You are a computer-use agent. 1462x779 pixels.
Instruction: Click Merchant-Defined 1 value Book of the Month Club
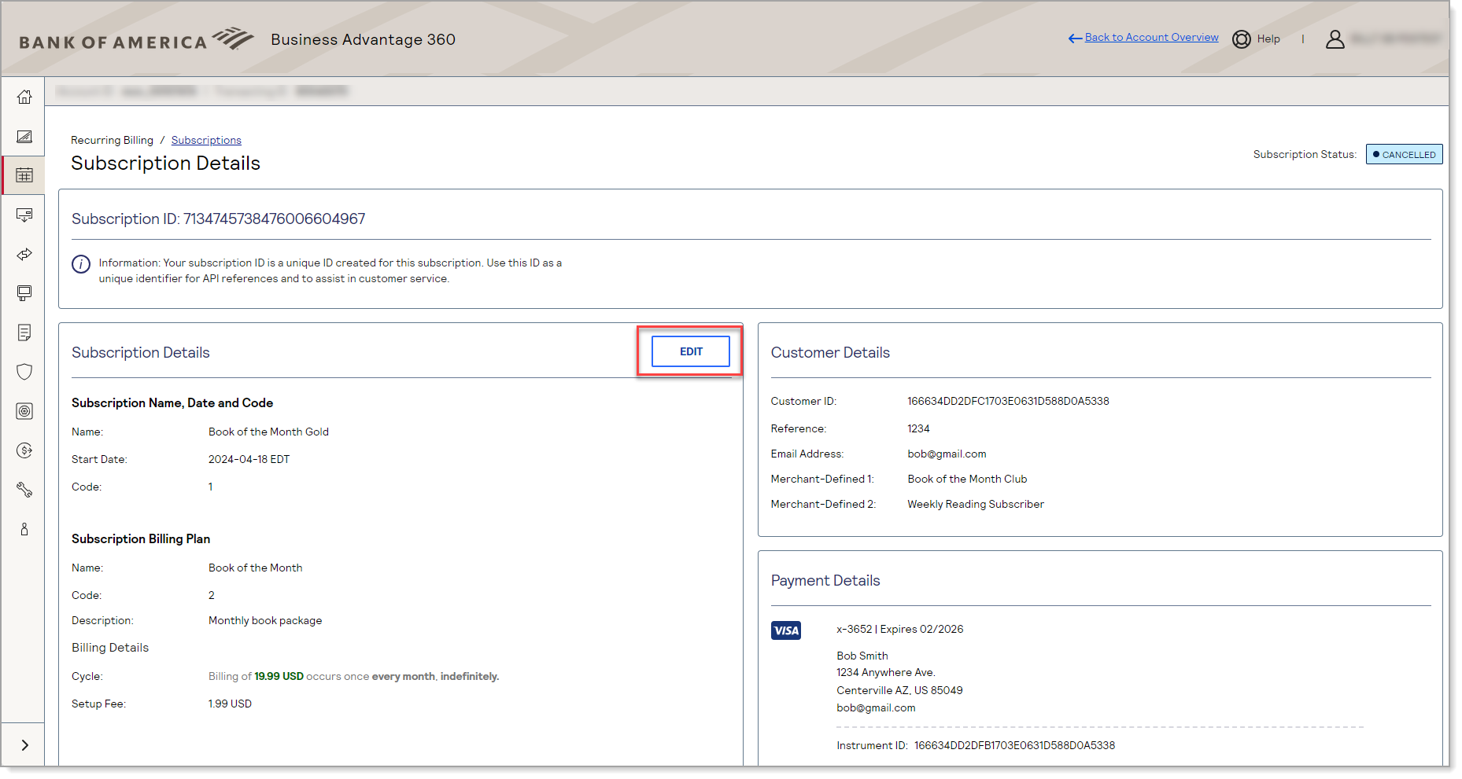[967, 480]
